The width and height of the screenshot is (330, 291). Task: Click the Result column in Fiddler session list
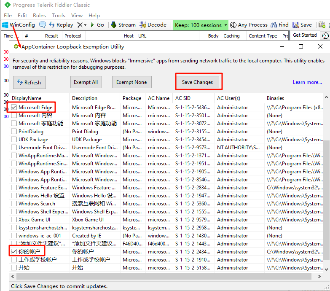click(x=51, y=36)
